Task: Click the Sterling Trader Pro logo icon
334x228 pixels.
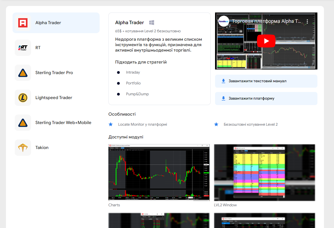Action: 23,73
